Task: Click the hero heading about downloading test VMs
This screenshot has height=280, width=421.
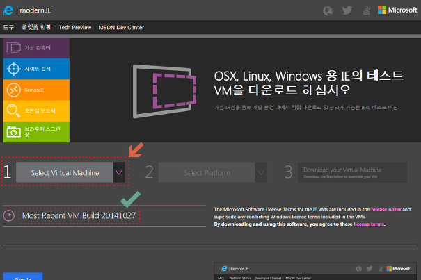Action: point(309,83)
